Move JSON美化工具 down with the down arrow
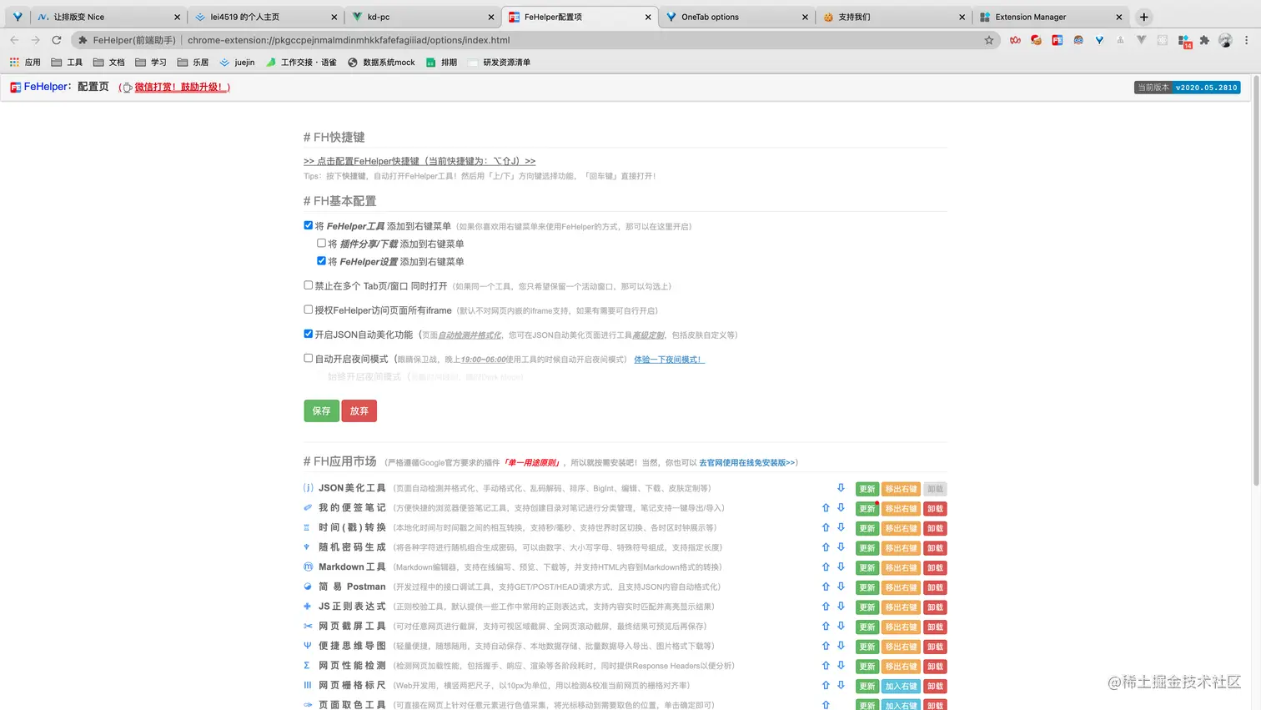This screenshot has height=710, width=1261. pos(841,488)
